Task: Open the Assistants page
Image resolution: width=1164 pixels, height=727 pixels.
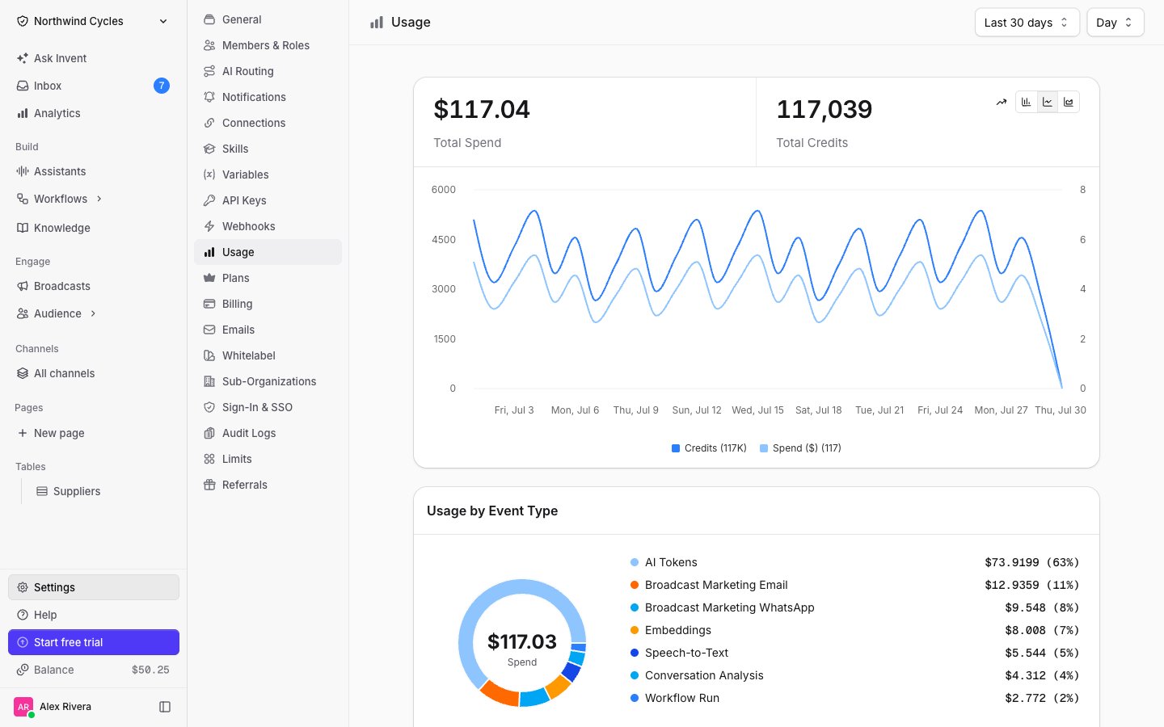Action: pyautogui.click(x=94, y=171)
